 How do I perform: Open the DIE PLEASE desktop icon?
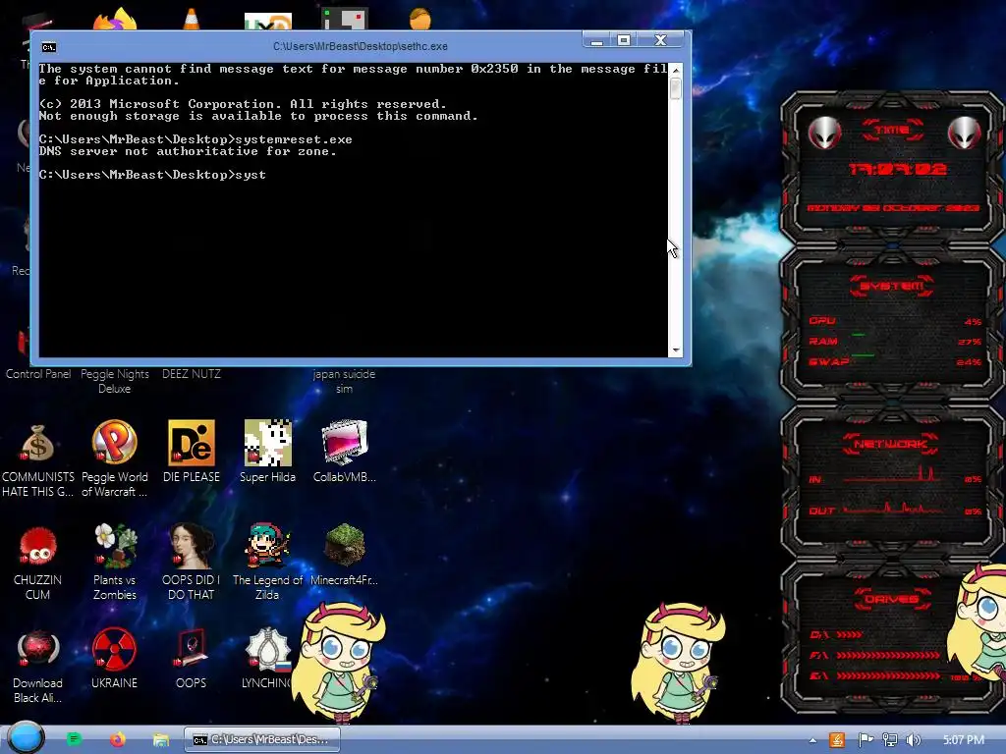192,443
